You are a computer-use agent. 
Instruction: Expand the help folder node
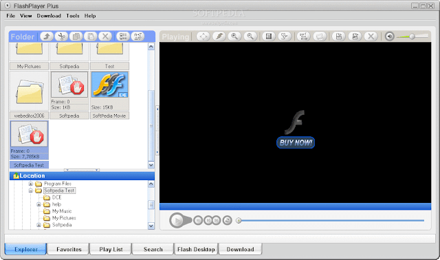[38, 204]
